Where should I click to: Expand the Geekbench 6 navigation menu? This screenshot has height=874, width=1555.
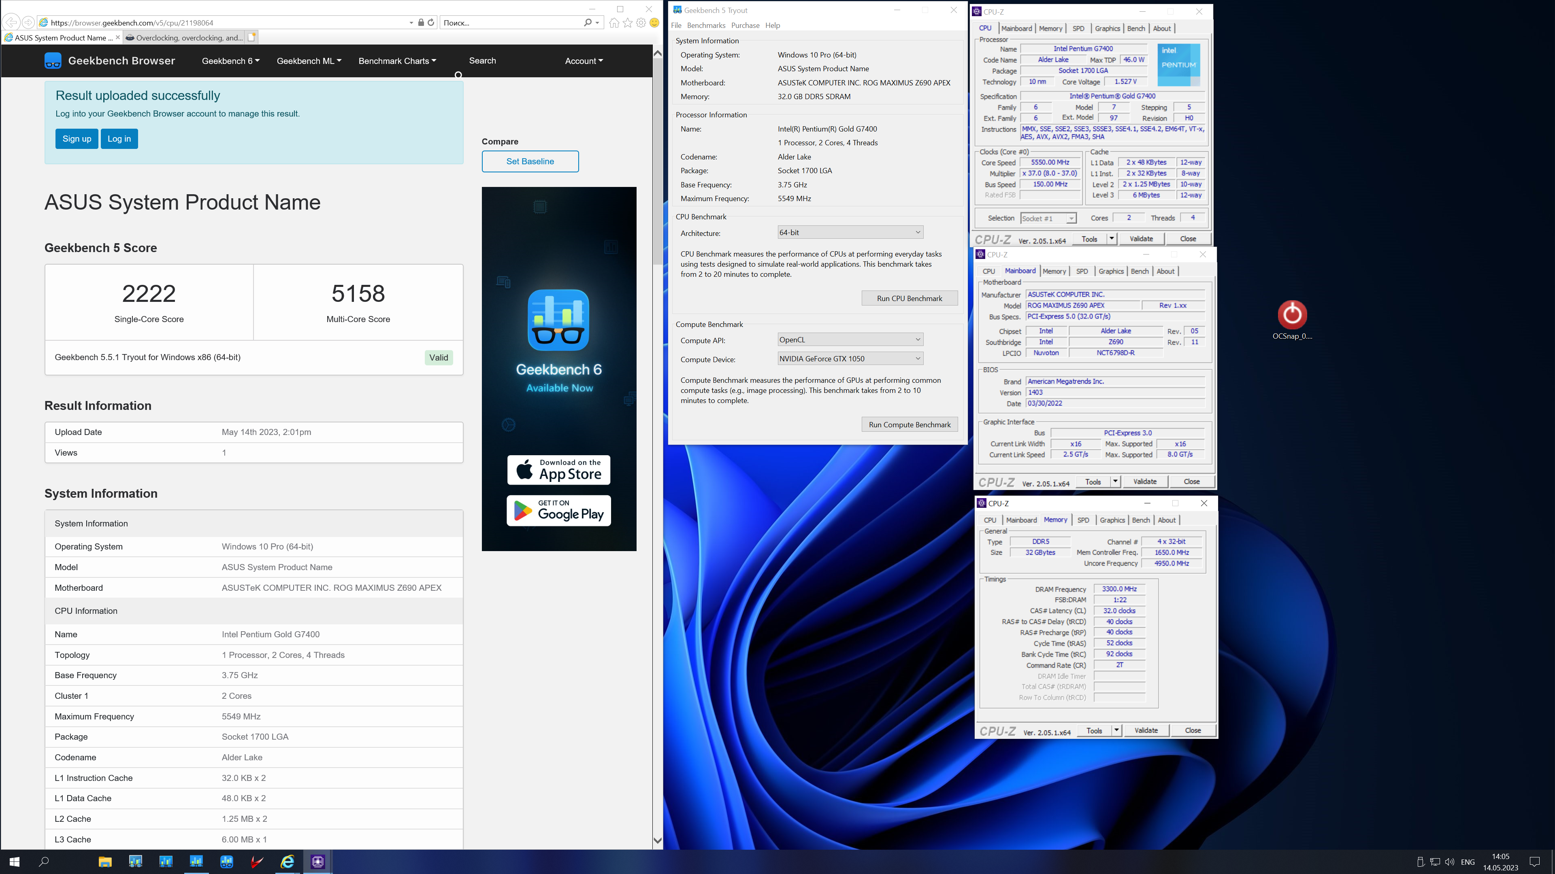coord(230,61)
